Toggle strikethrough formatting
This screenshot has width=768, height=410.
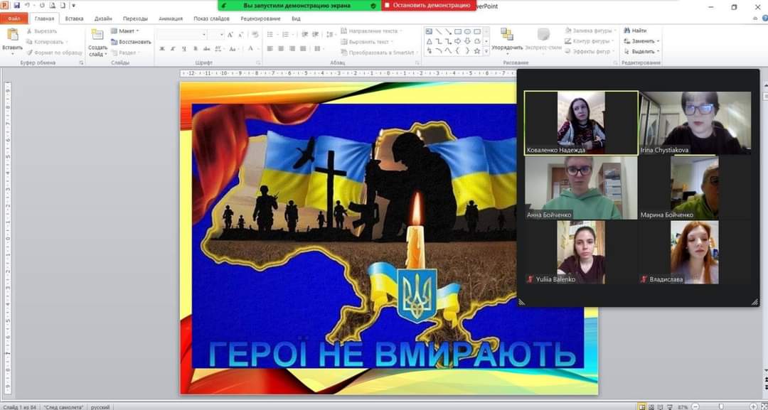click(206, 49)
